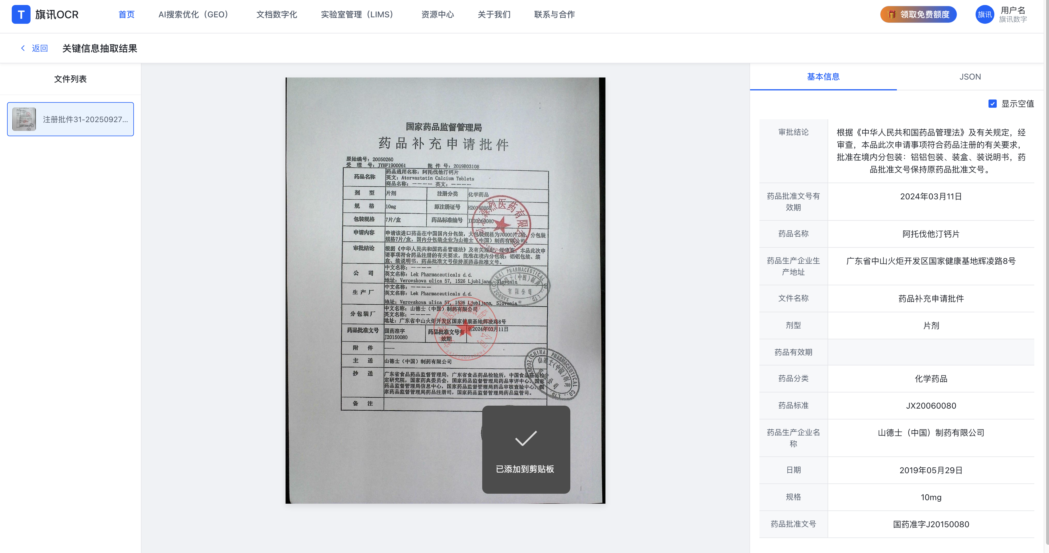The image size is (1049, 553).
Task: Open the 资源中心 navigation item
Action: point(437,15)
